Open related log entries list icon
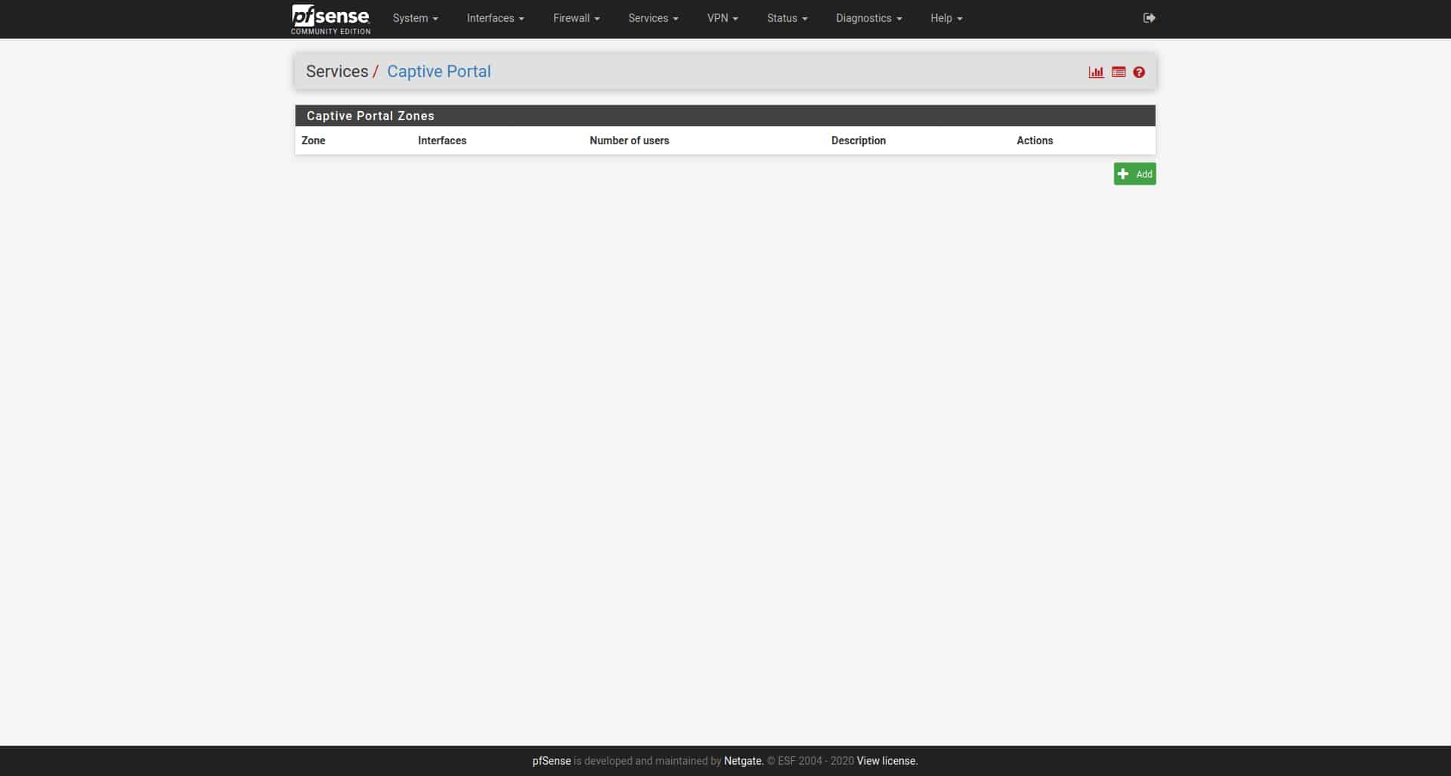Screen dimensions: 1451x776 (1118, 73)
